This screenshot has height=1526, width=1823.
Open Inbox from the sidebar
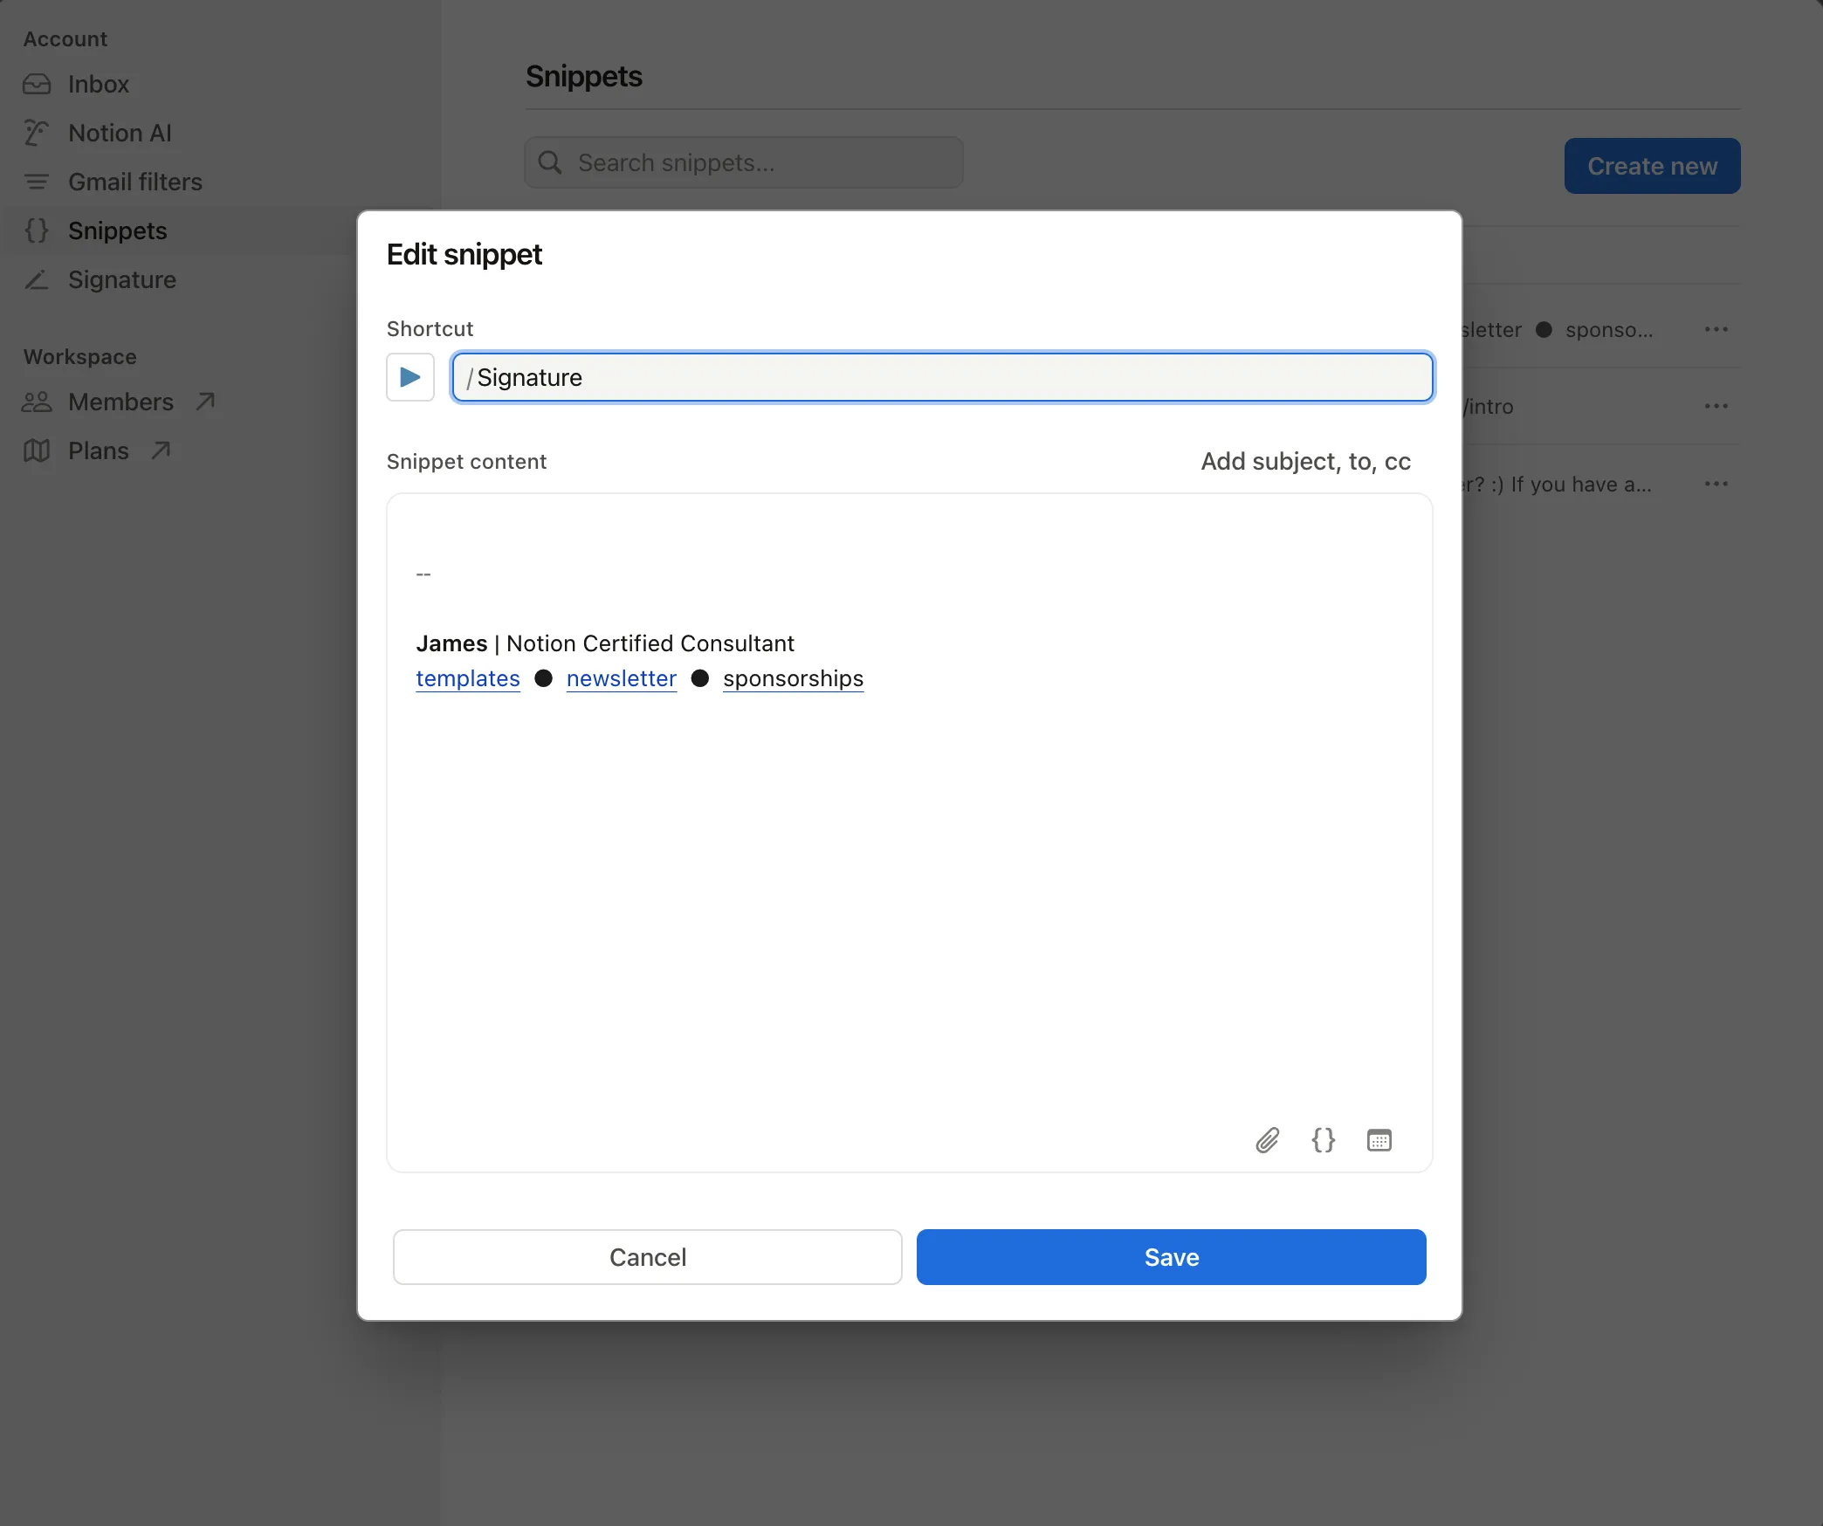coord(98,84)
